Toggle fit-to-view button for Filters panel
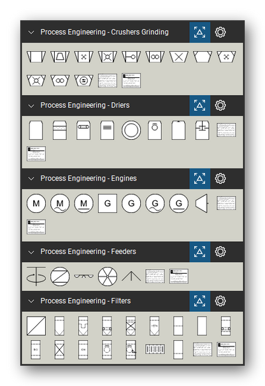Image resolution: width=265 pixels, height=386 pixels. tap(199, 301)
